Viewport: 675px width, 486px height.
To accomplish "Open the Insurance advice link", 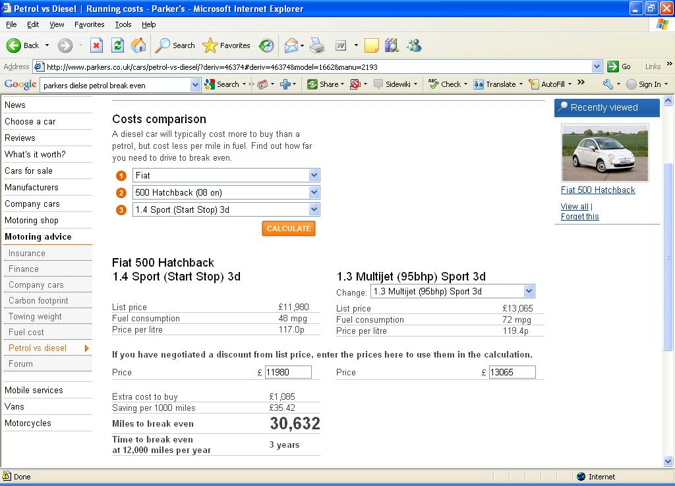I will pos(26,254).
